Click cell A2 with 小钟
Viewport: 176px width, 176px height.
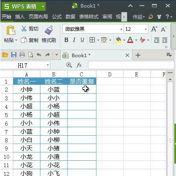click(x=26, y=89)
